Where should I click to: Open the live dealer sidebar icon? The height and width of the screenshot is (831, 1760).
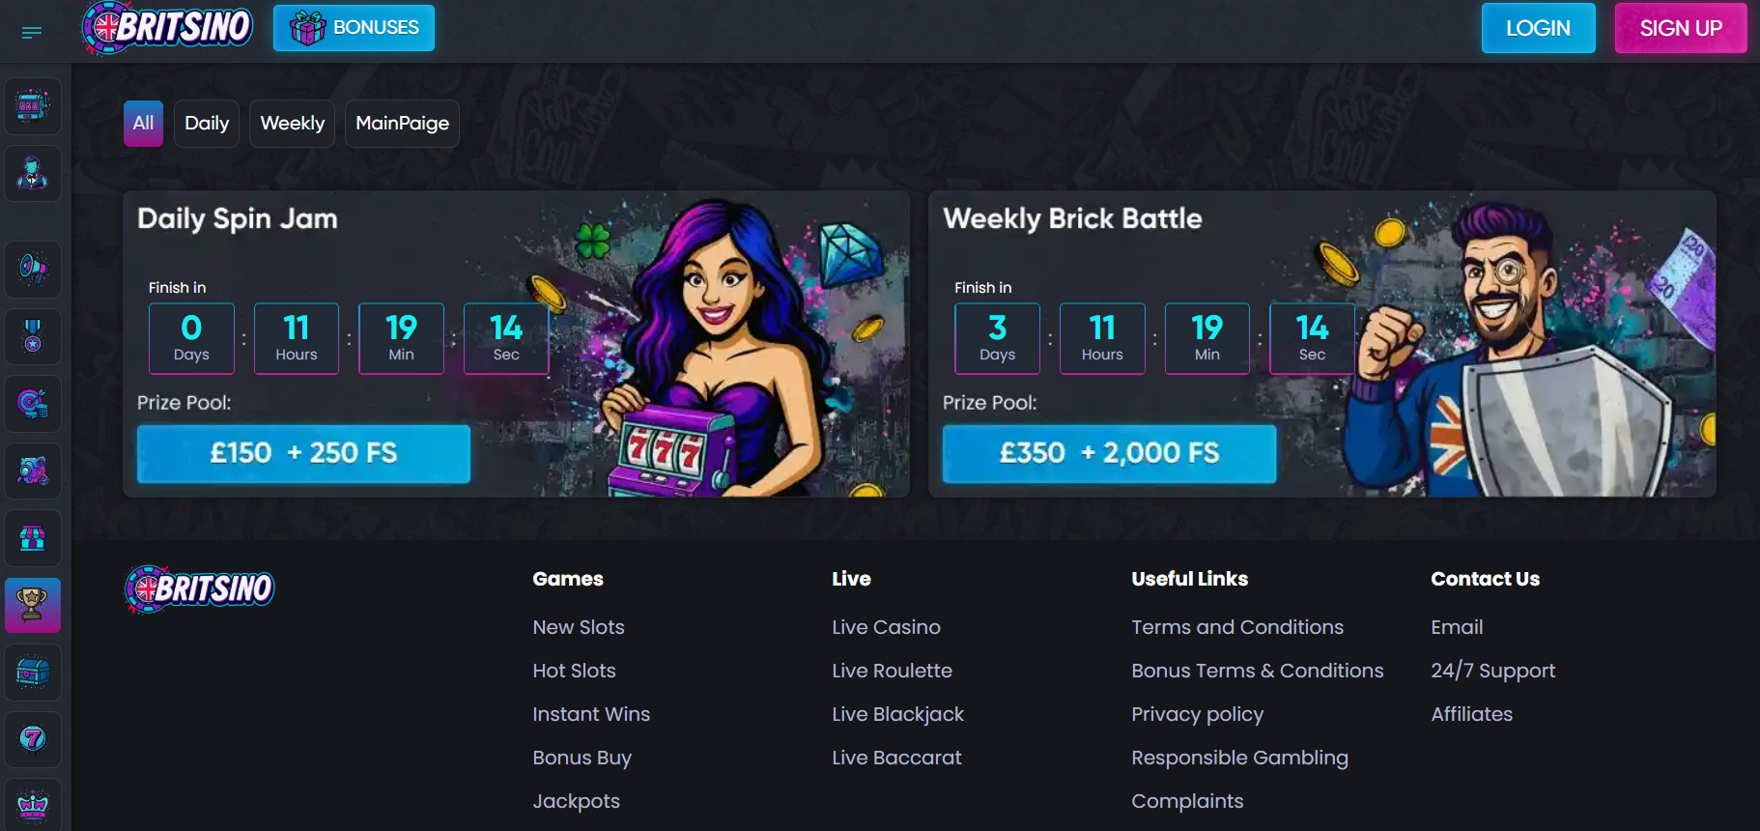coord(33,174)
